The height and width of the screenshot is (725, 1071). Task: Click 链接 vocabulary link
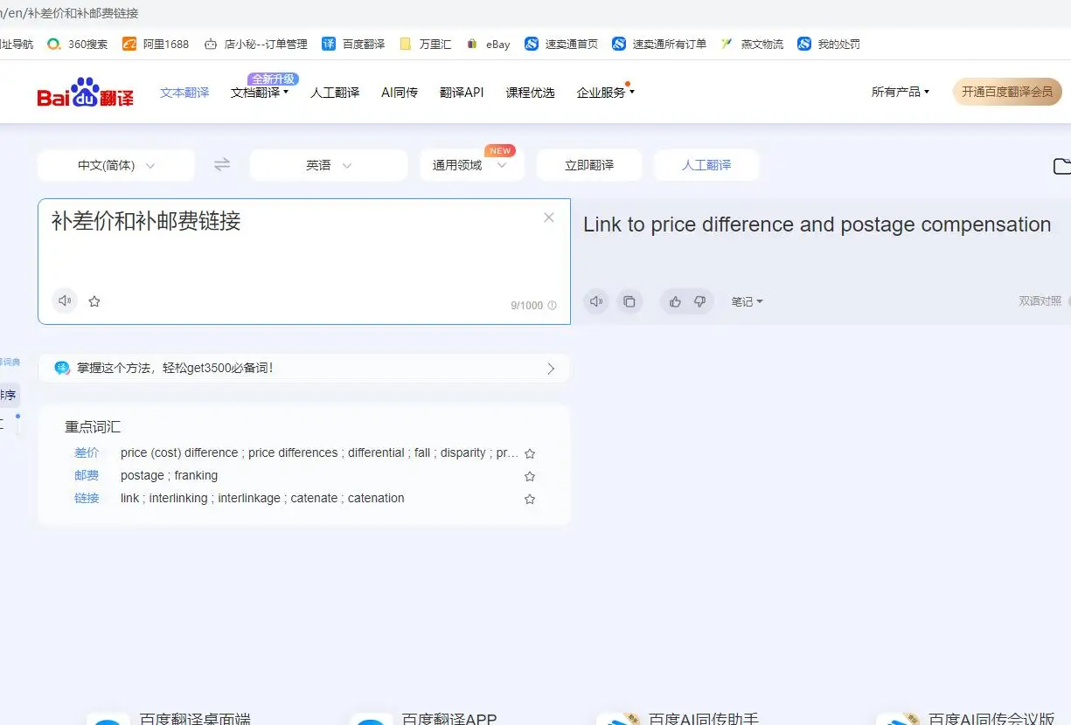[87, 498]
